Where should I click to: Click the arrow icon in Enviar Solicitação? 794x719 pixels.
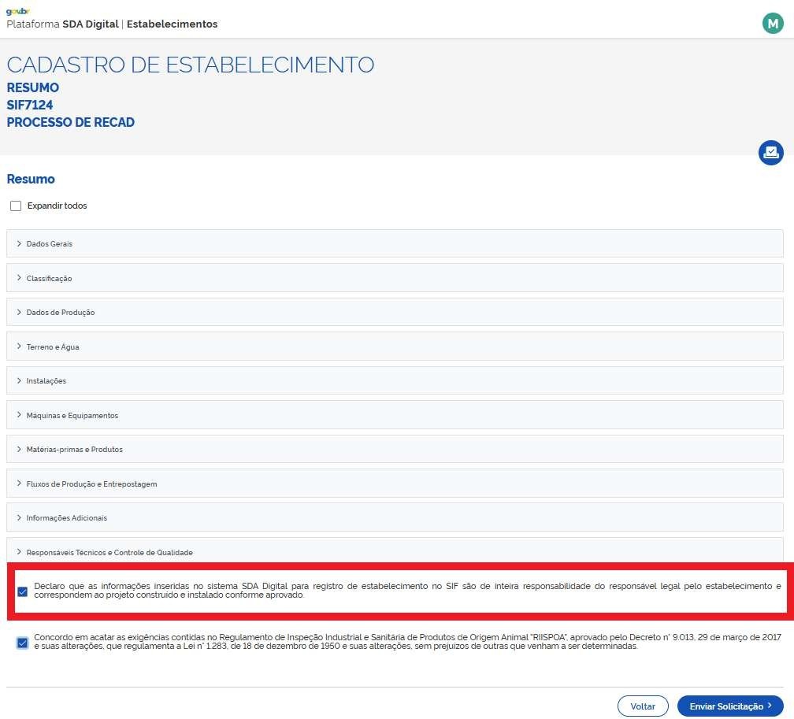click(770, 706)
